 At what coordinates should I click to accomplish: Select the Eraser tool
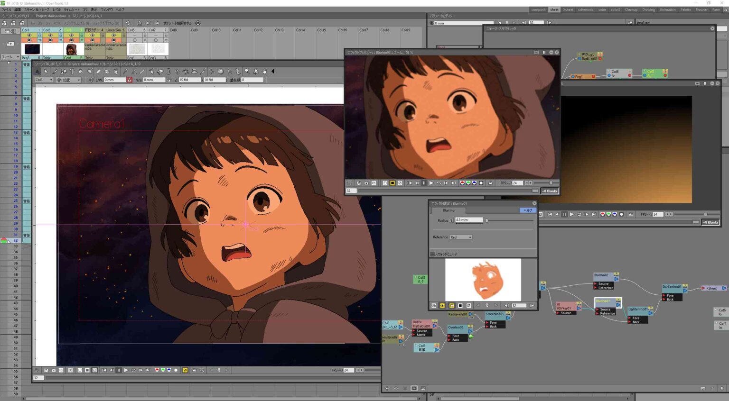(99, 72)
